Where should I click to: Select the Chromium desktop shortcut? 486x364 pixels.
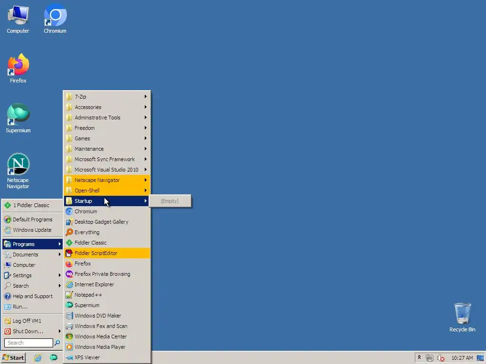pos(55,19)
